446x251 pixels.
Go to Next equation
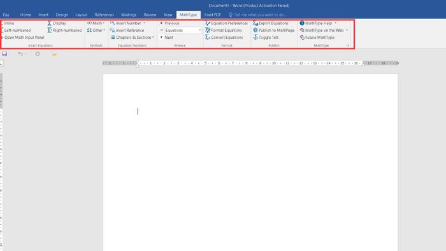167,37
